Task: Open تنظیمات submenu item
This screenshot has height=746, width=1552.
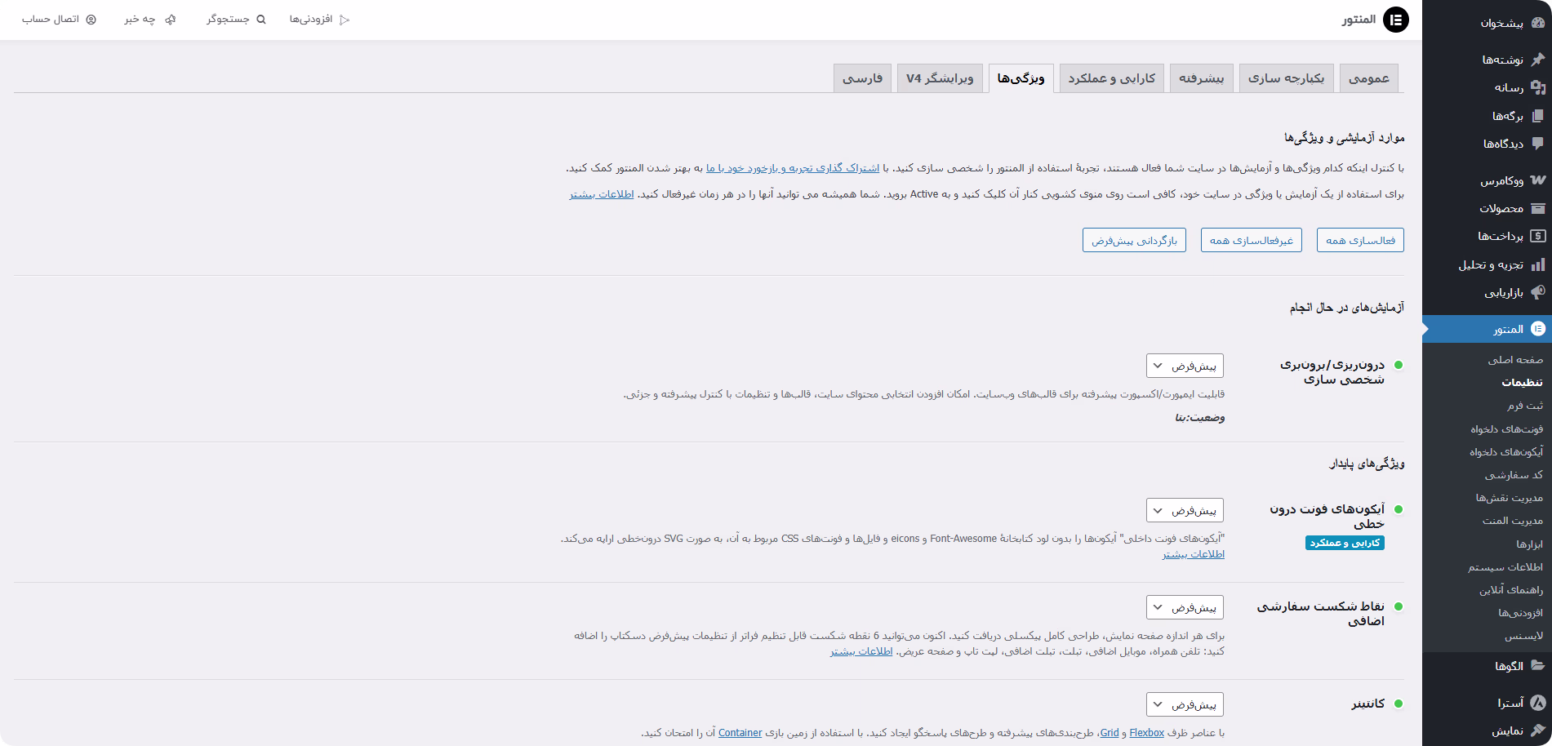Action: tap(1523, 383)
